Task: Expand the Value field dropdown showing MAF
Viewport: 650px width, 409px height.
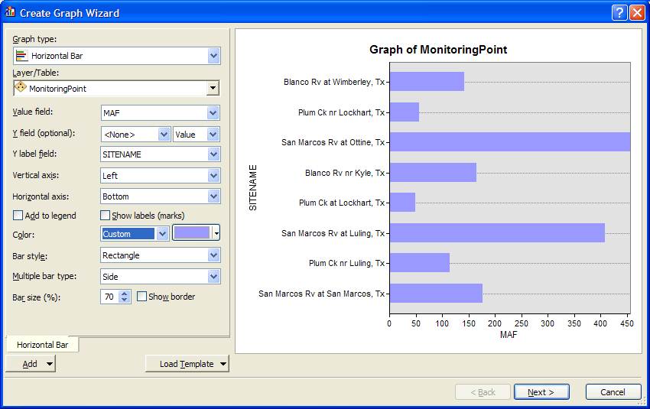Action: (x=213, y=113)
